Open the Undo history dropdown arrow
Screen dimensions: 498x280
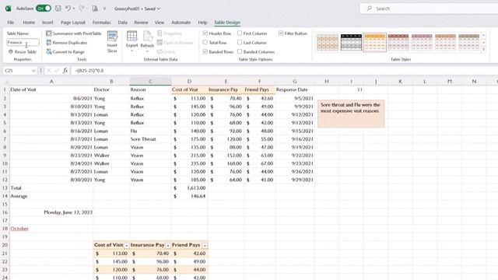pyautogui.click(x=74, y=9)
